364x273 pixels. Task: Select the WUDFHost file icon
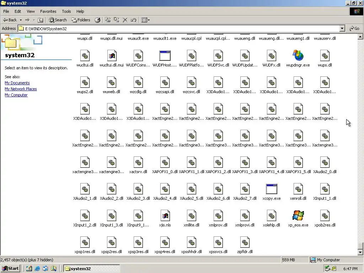coord(165,56)
